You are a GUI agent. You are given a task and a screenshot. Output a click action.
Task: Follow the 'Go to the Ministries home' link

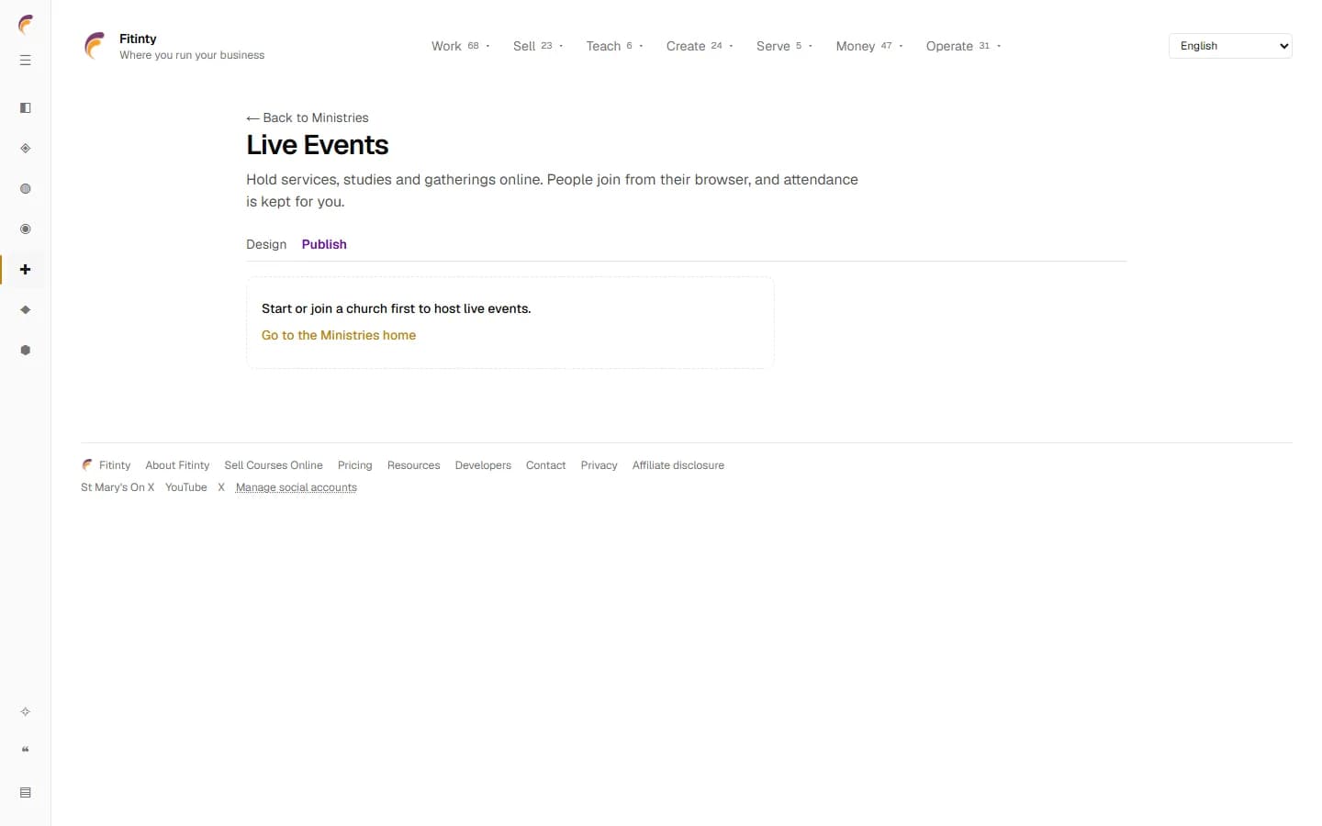pyautogui.click(x=339, y=335)
